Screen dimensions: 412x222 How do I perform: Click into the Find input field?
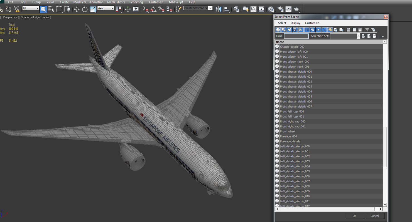(296, 36)
